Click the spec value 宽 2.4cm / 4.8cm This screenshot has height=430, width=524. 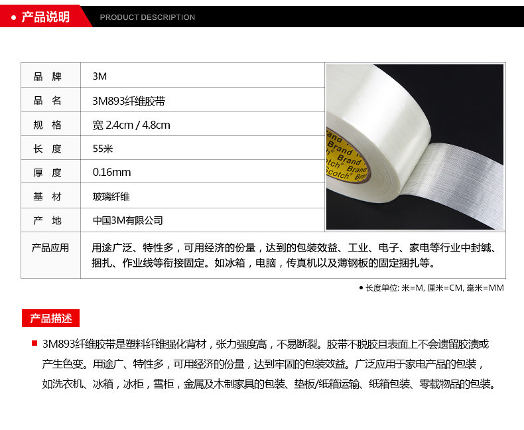click(131, 125)
